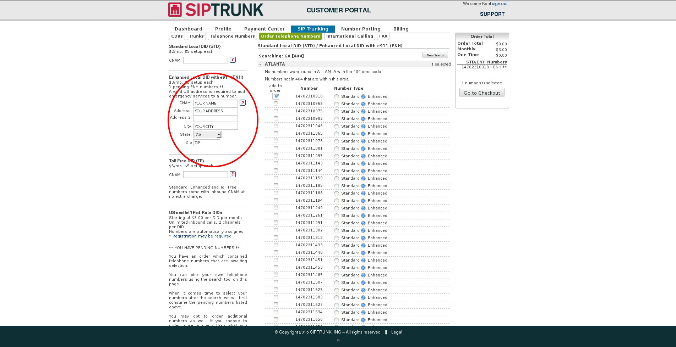676x347 pixels.
Task: Uncheck the checkbox for number 14702310918
Action: (276, 96)
